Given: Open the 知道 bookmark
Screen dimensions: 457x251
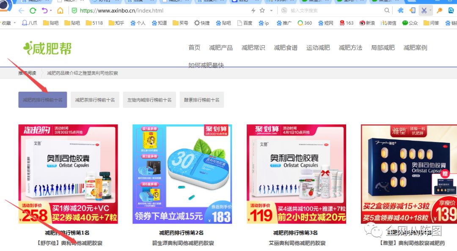Looking at the screenshot, I should tap(159, 23).
